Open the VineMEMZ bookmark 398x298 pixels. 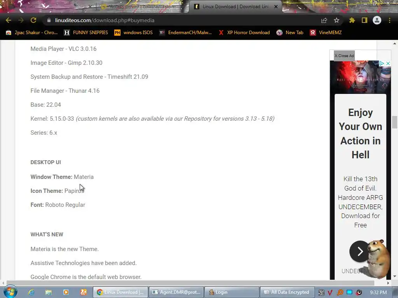(x=326, y=33)
